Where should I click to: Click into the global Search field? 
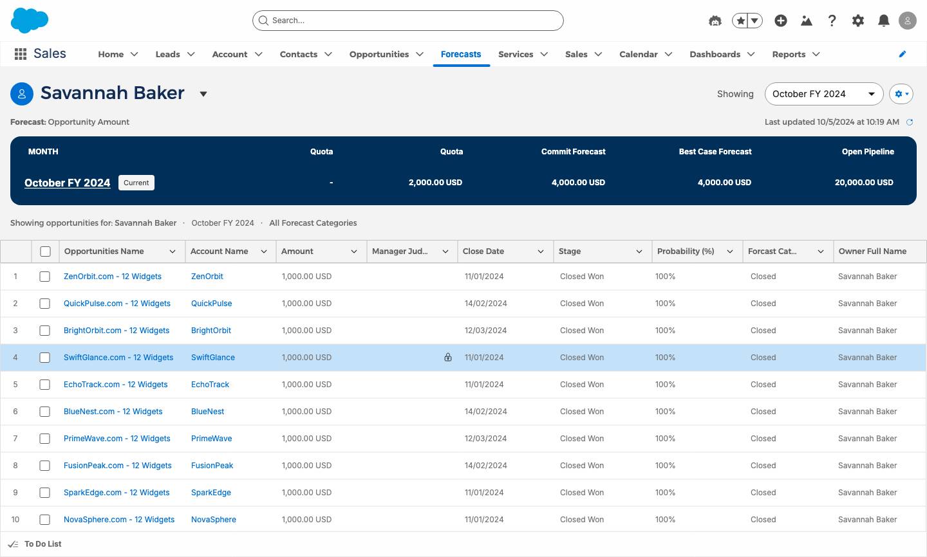408,21
